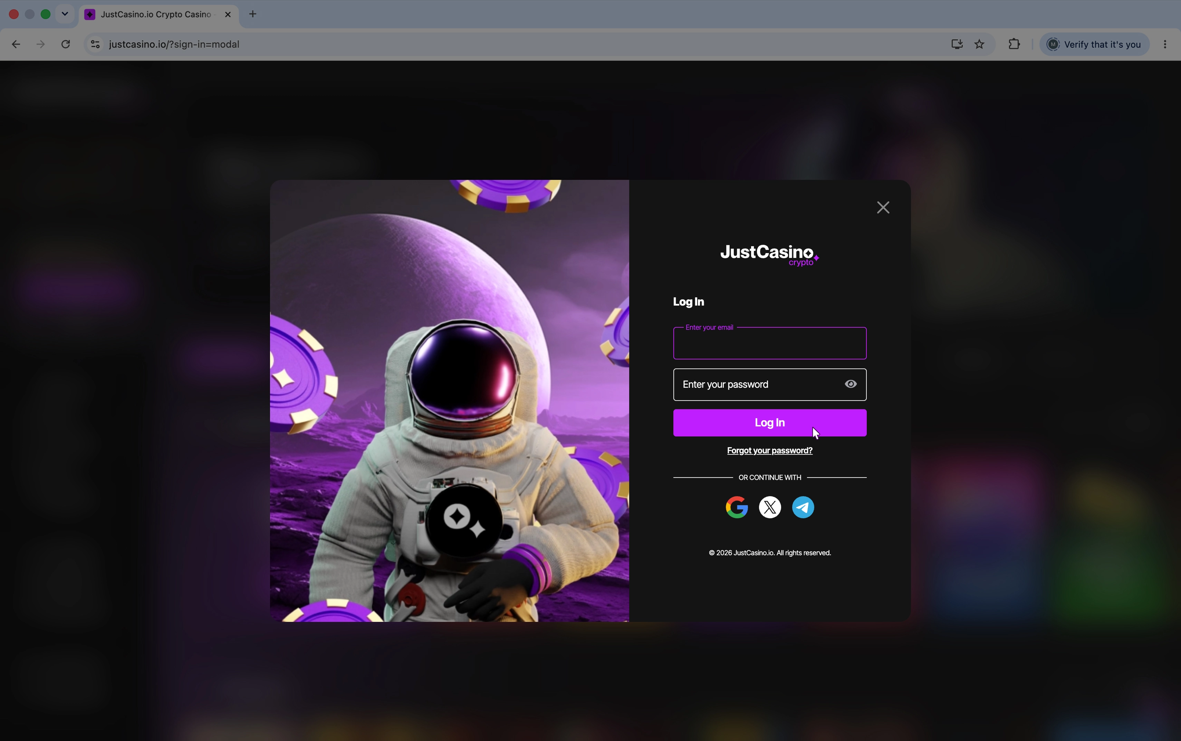
Task: Bookmark this tab with star icon
Action: [x=979, y=44]
